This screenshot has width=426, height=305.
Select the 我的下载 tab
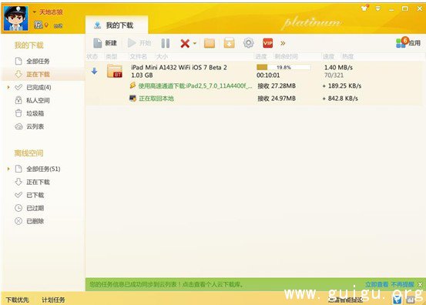pyautogui.click(x=116, y=25)
